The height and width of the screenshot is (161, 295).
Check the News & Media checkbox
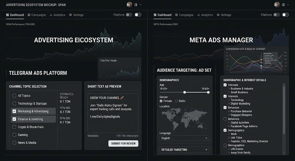coord(14,143)
